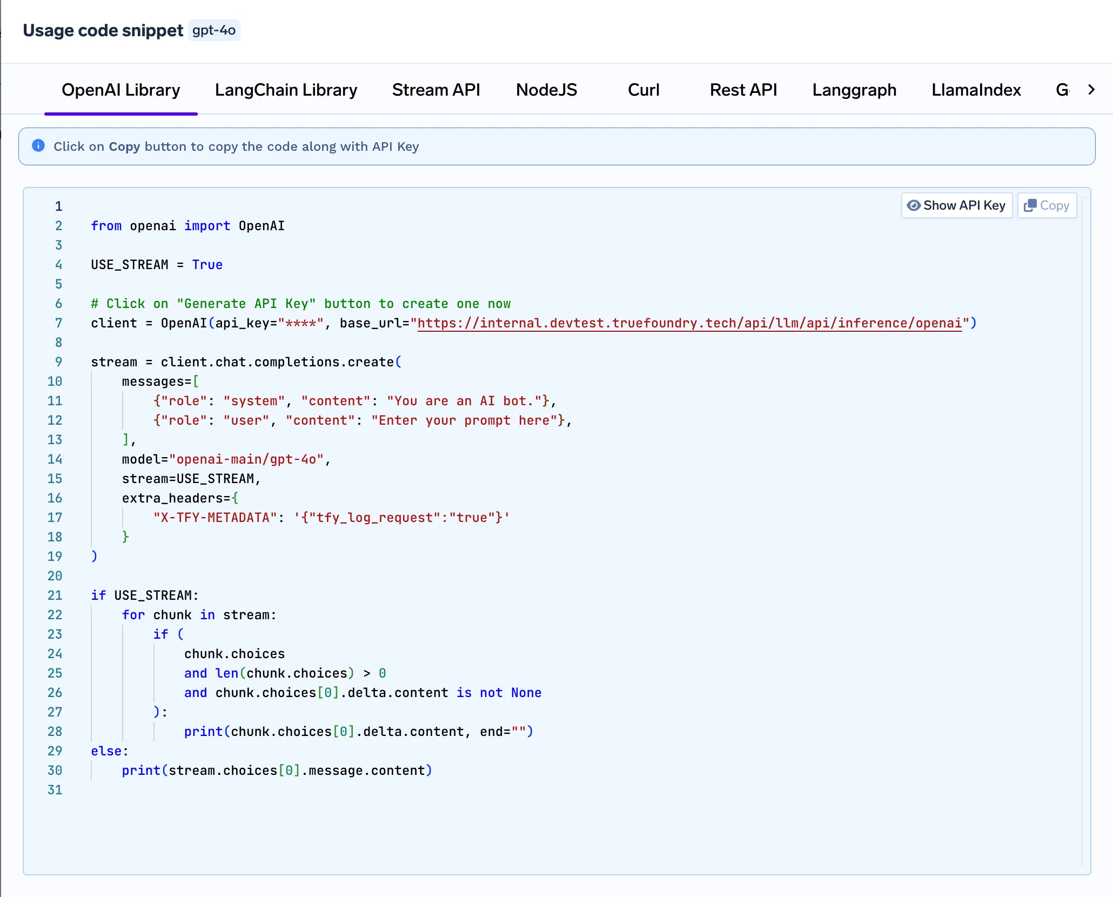Screen dimensions: 1113x897
Task: Click line number 14 in gutter
Action: coord(55,459)
